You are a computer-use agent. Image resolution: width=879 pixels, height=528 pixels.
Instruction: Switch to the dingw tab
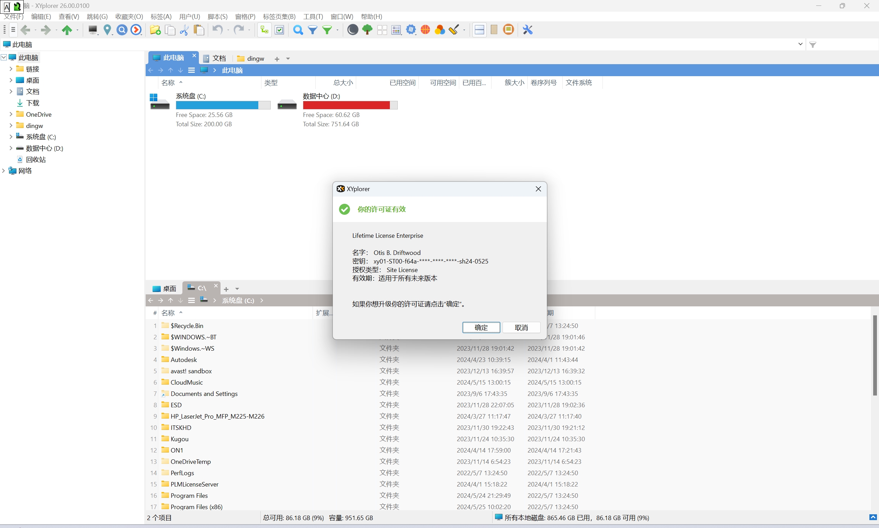coord(251,58)
